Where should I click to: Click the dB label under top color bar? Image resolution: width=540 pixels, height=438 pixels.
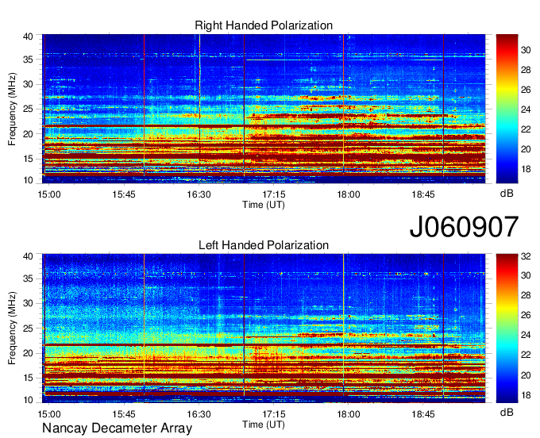point(507,194)
